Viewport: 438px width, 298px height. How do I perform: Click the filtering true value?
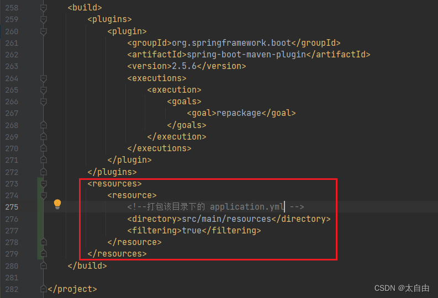click(192, 231)
